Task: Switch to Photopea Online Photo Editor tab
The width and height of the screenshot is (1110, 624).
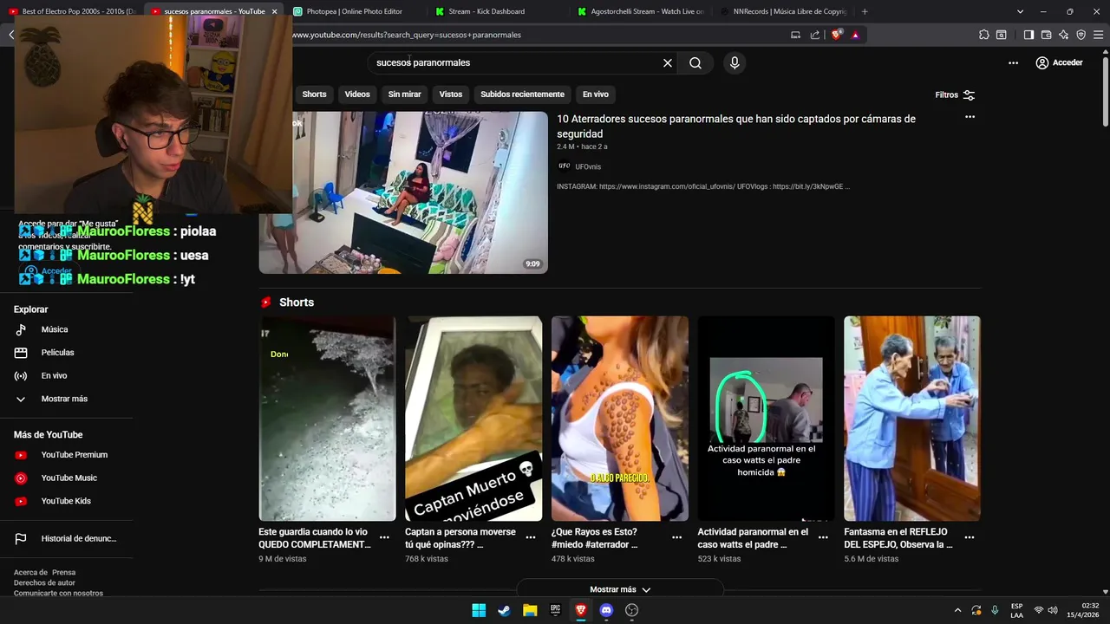Action: 355,11
